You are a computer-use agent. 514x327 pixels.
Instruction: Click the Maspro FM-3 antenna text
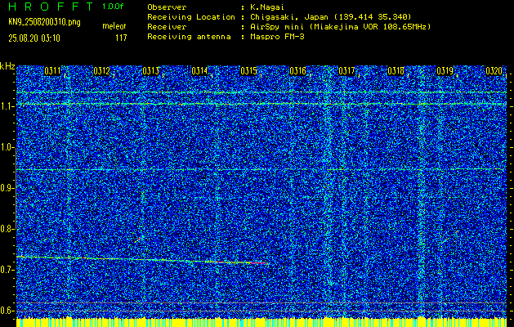coord(277,37)
